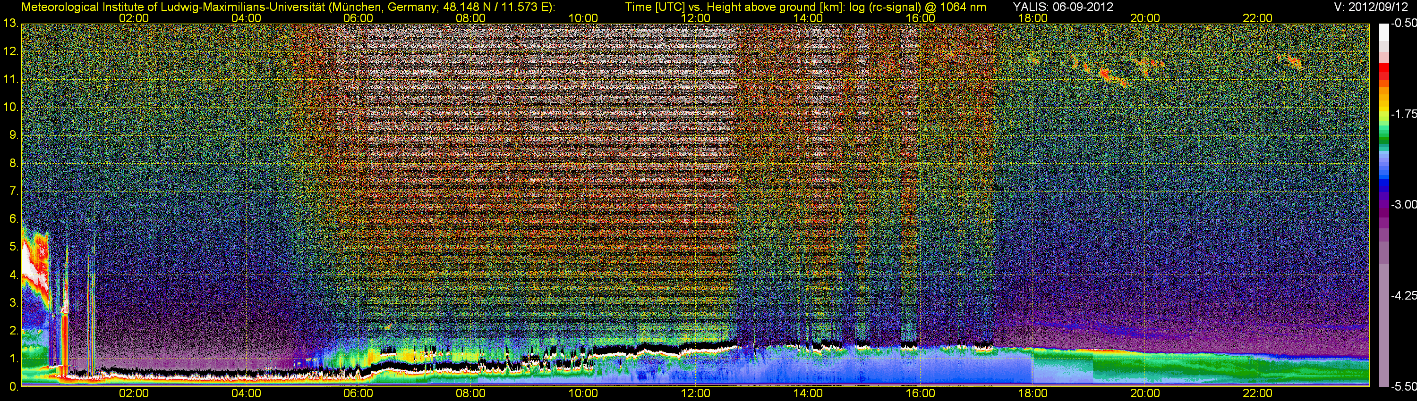Click the YALIS: 06-09-2012 date label
Viewport: 1417px width, 401px height.
coord(1063,7)
